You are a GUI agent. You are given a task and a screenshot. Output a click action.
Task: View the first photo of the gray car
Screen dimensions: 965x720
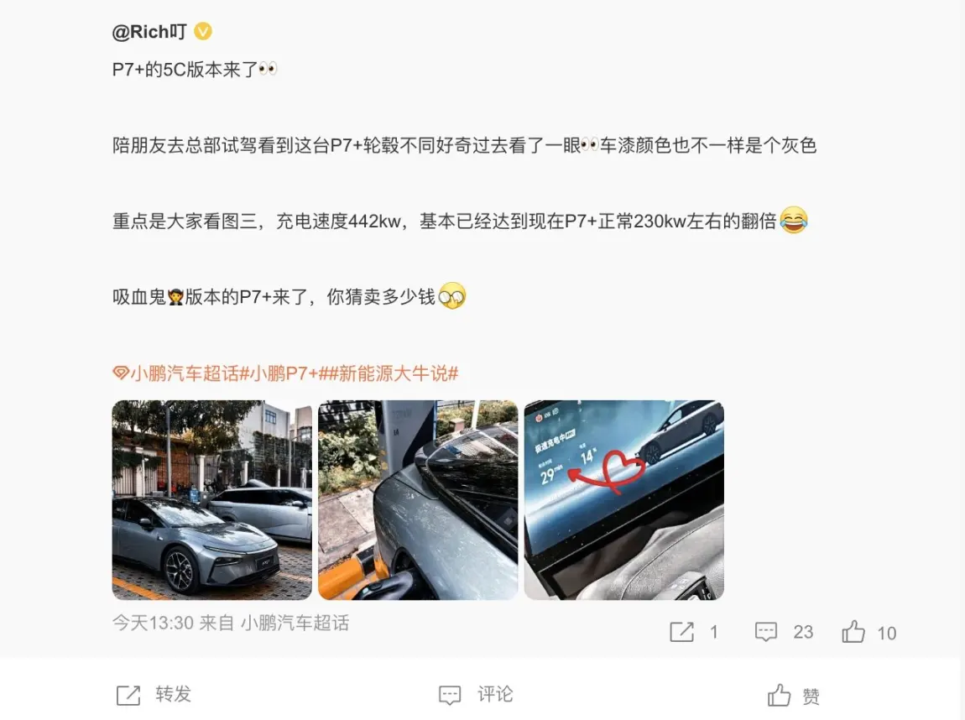click(x=211, y=499)
